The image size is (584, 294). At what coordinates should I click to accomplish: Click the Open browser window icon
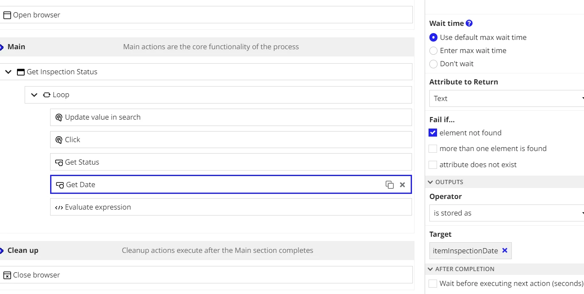coord(7,15)
